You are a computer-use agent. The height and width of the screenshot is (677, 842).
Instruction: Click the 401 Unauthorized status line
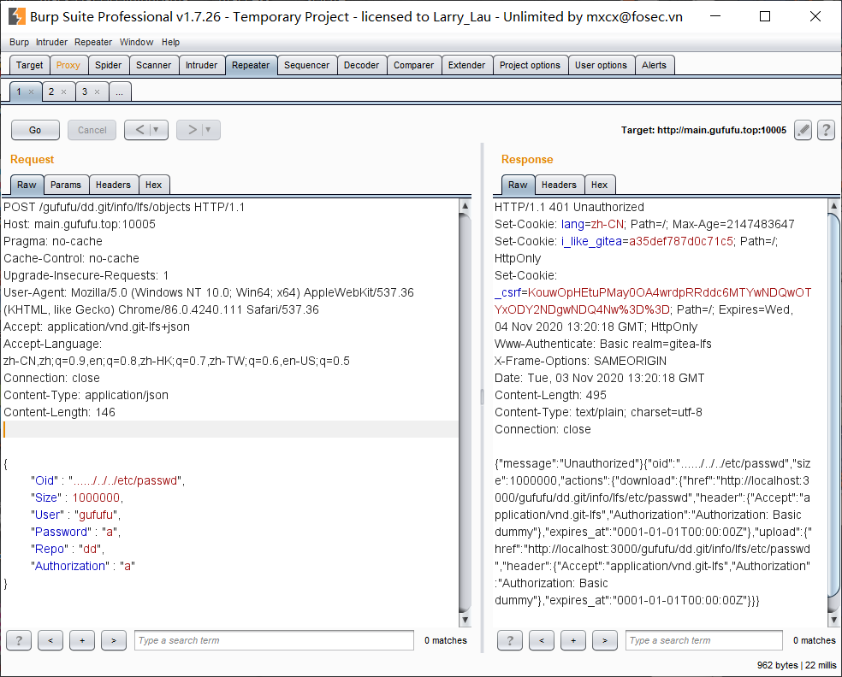click(x=569, y=207)
